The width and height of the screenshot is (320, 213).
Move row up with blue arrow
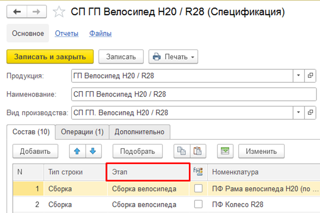(77, 151)
